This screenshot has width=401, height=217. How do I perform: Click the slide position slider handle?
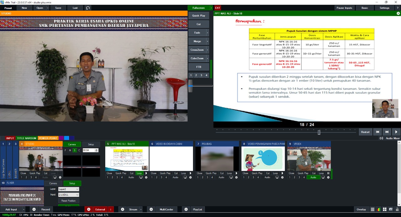(319, 132)
